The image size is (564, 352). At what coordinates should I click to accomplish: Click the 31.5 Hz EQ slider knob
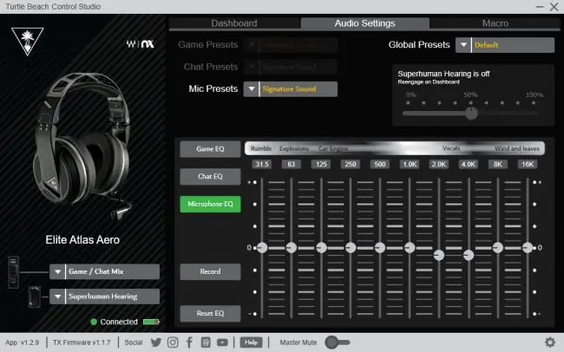click(262, 248)
